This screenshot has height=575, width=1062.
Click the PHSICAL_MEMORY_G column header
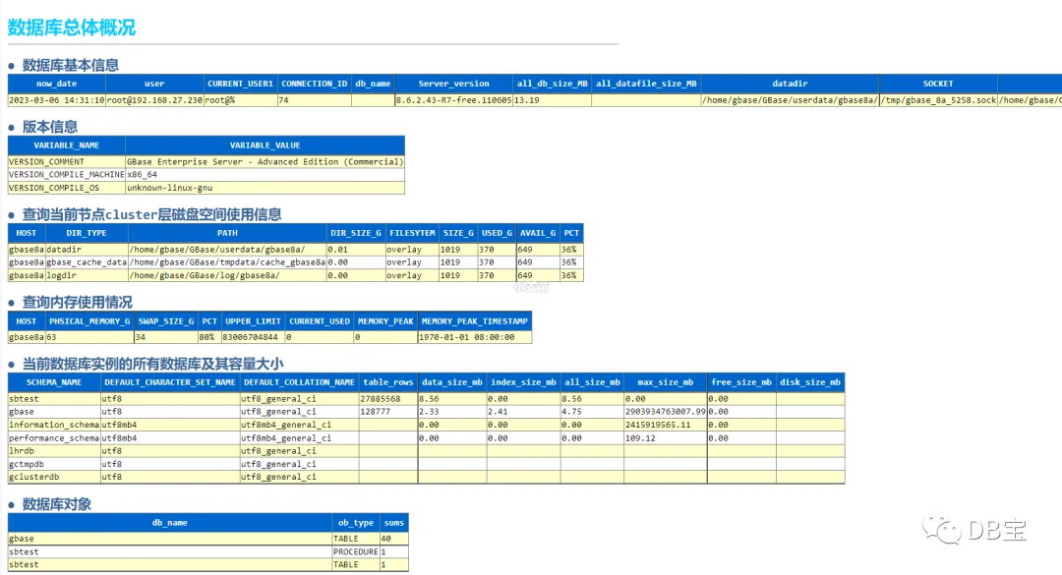click(89, 321)
